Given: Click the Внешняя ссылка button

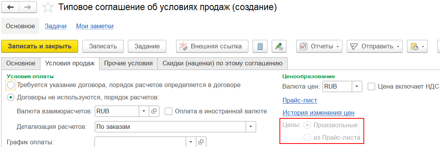Looking at the screenshot, I should pyautogui.click(x=212, y=46).
